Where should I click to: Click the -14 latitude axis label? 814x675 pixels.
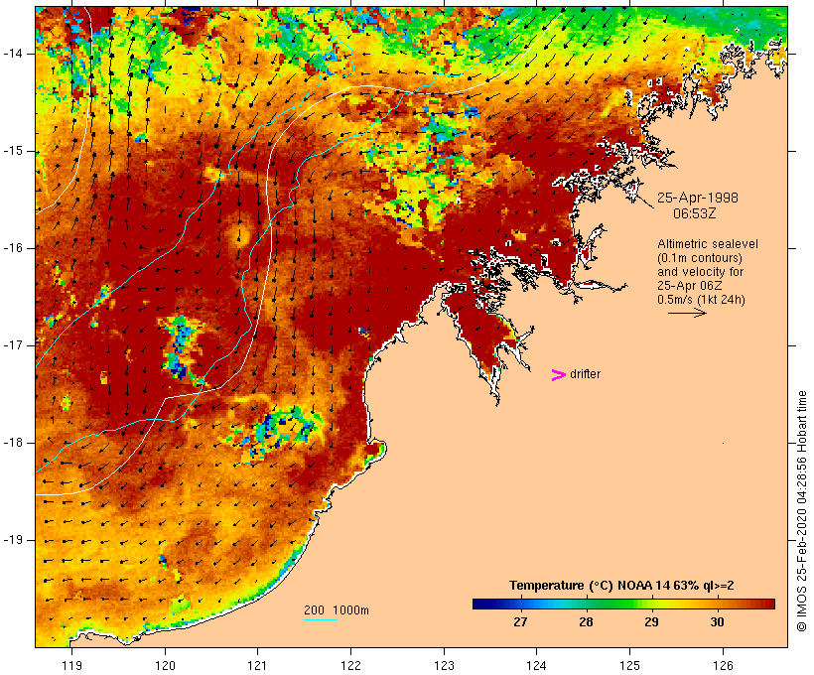click(13, 54)
